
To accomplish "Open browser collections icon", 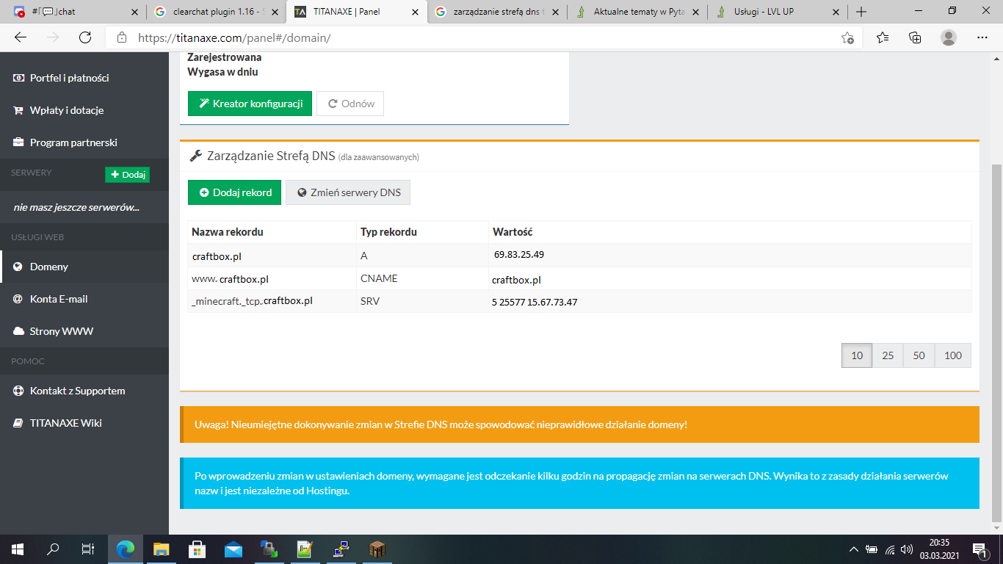I will pyautogui.click(x=915, y=37).
